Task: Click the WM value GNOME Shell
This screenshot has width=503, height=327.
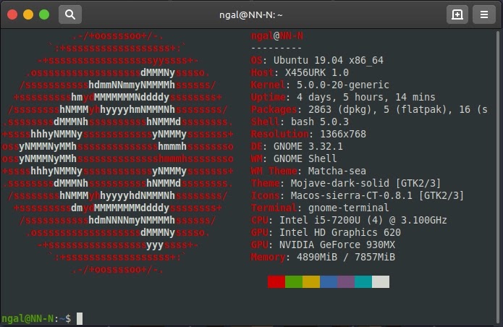Action: click(305, 158)
